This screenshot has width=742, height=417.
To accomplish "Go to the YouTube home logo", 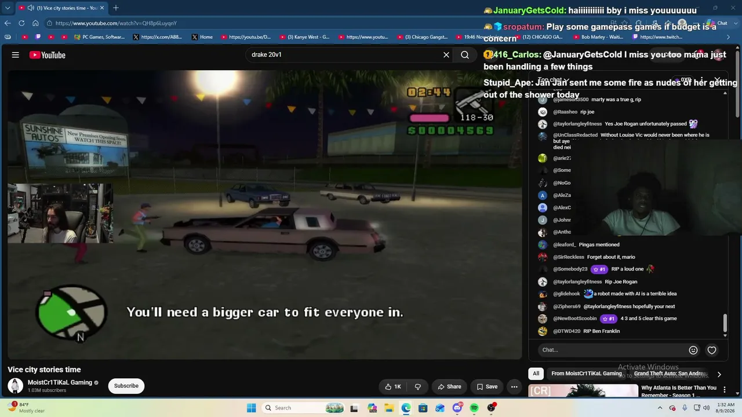I will (48, 55).
